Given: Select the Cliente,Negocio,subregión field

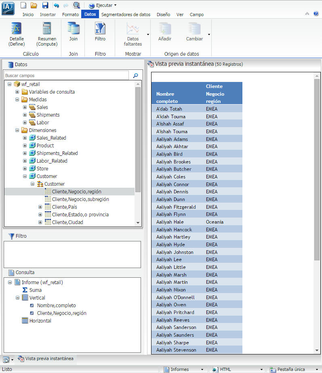Looking at the screenshot, I should [80, 199].
